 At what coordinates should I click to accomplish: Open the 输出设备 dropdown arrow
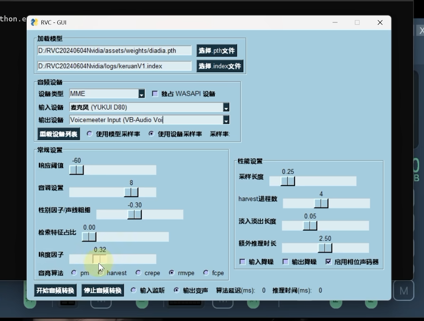coord(226,120)
